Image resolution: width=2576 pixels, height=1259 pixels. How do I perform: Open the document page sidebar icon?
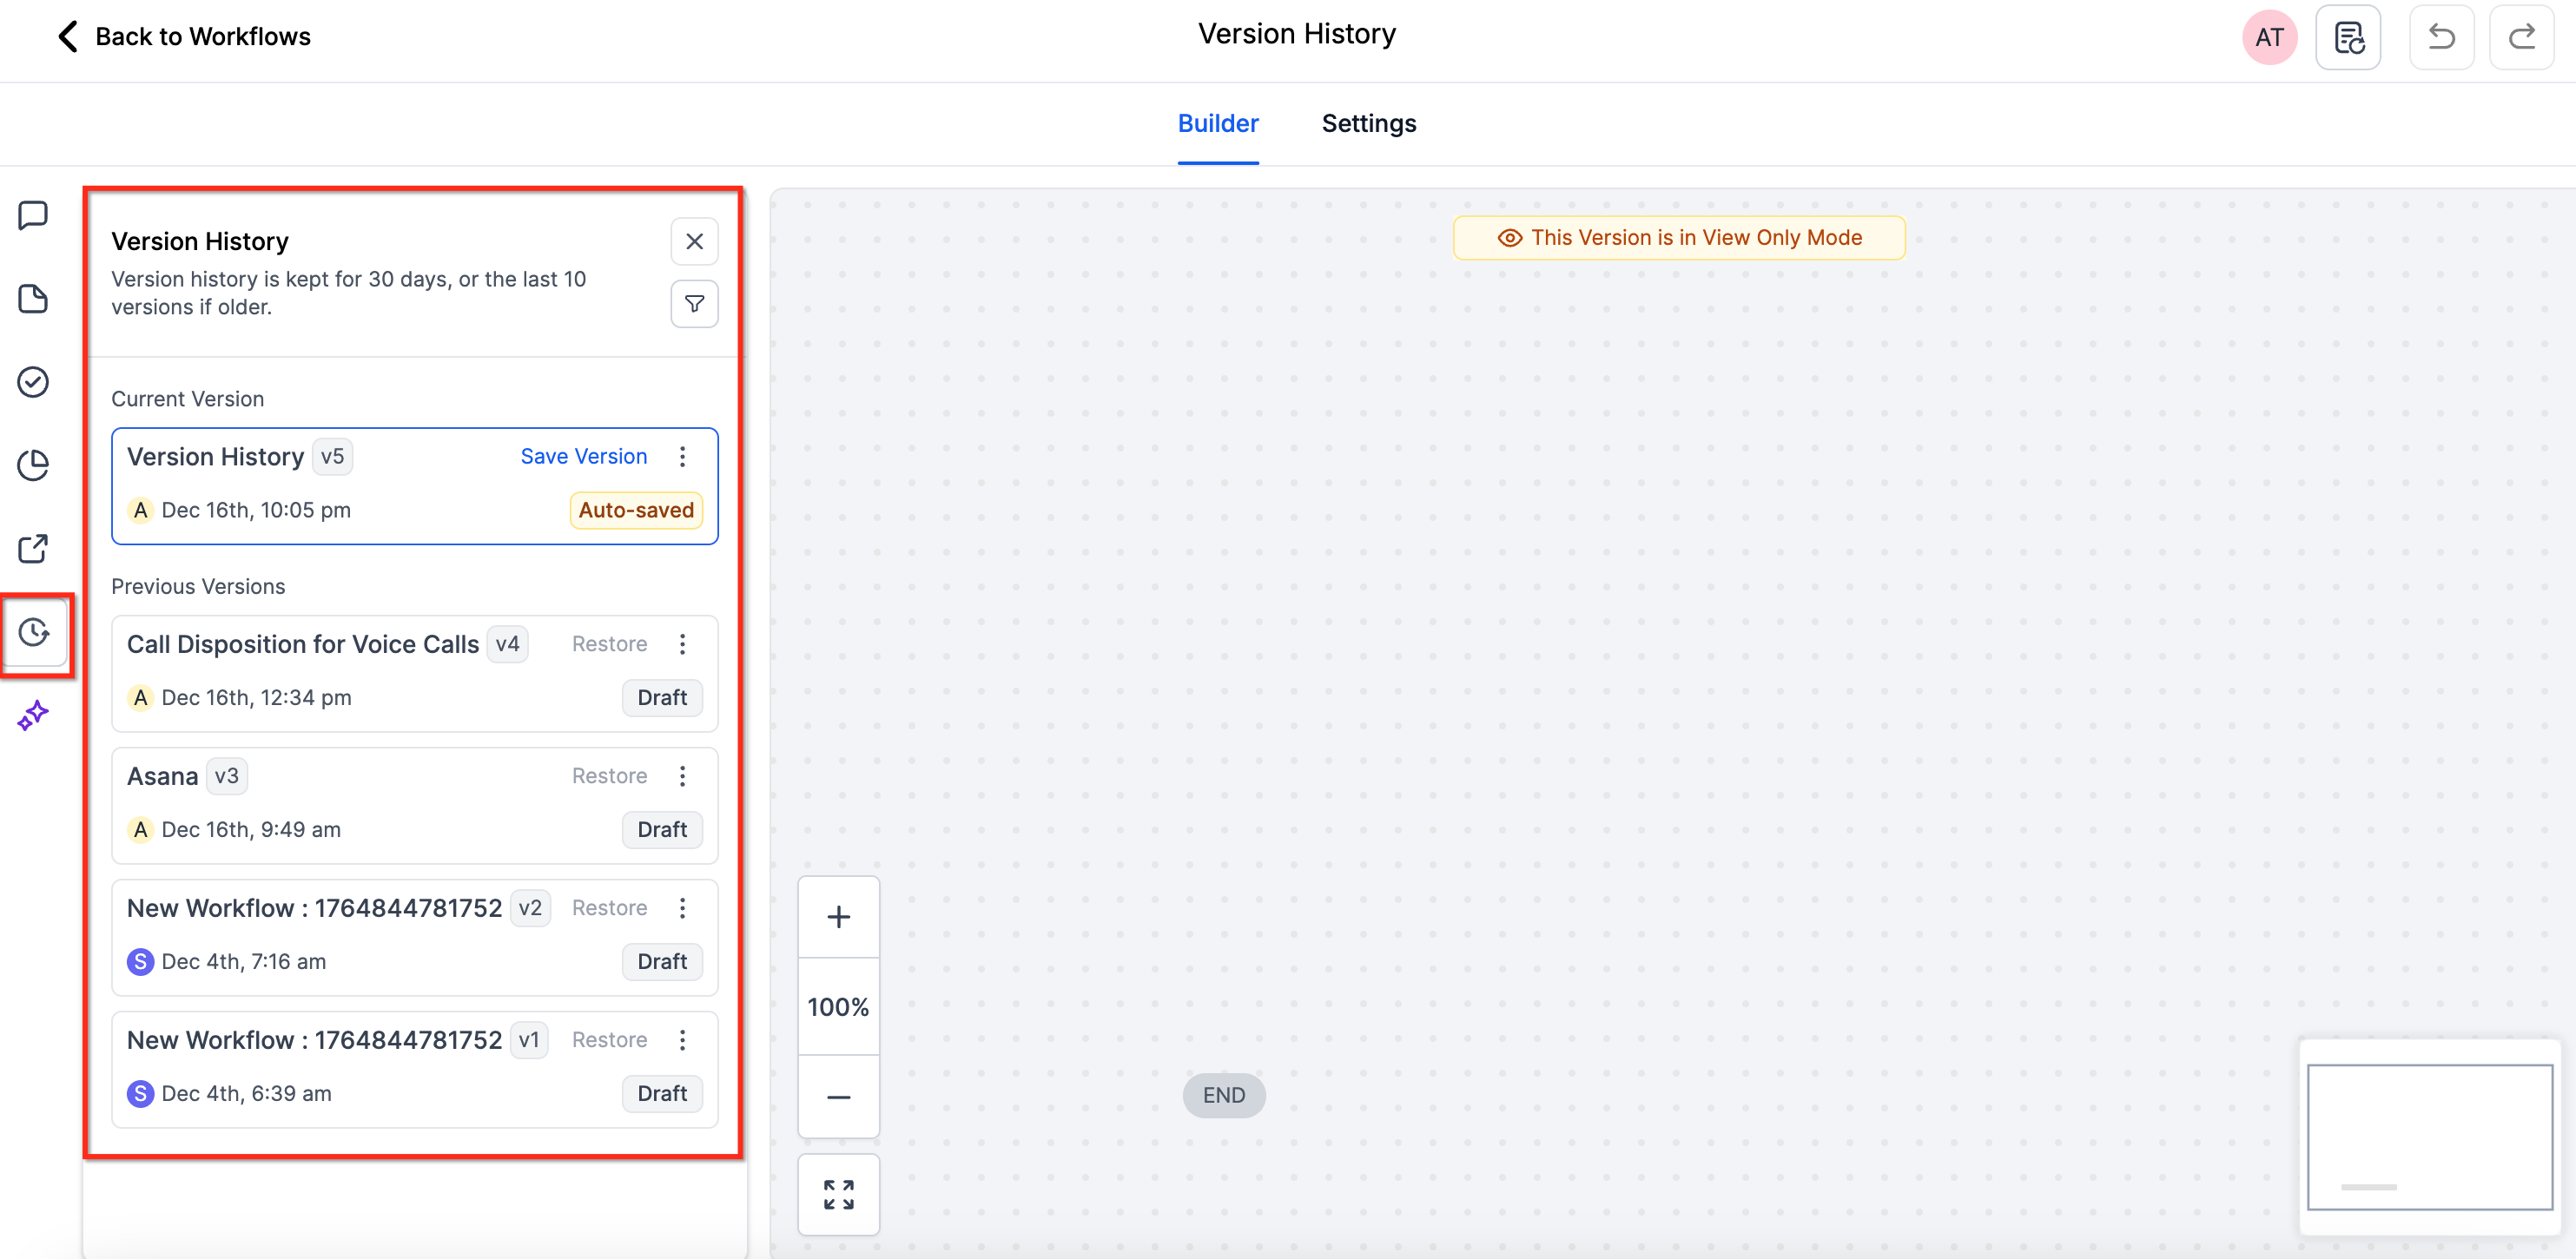(x=34, y=298)
